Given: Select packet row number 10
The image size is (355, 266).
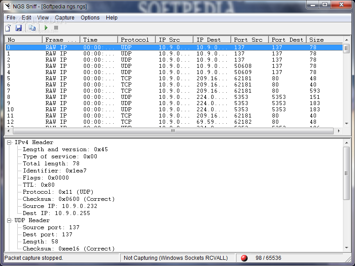Looking at the screenshot, I should coord(174,110).
